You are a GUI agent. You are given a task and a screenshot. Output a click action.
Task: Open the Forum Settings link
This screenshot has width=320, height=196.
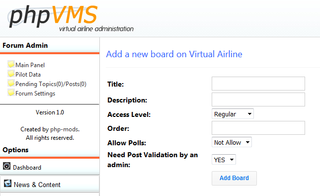pos(35,94)
